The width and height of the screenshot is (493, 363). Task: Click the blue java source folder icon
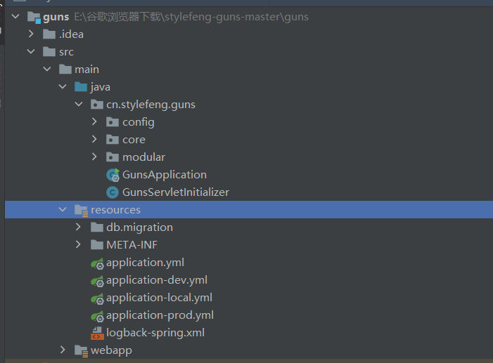coord(81,86)
